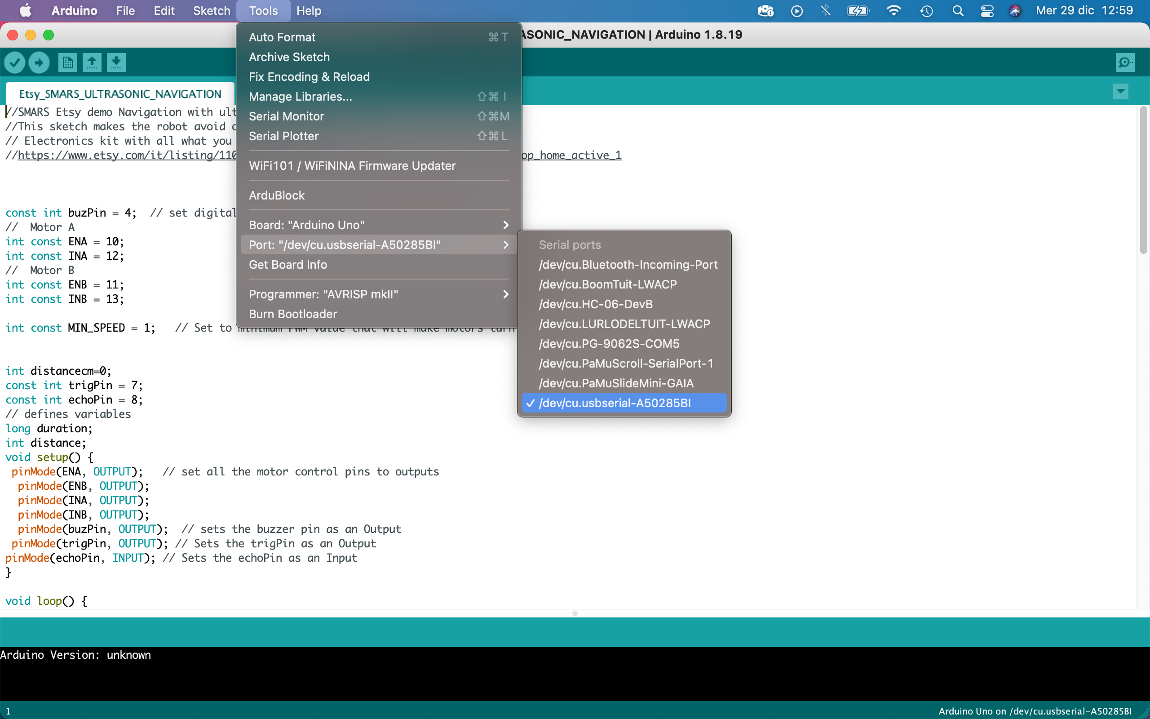Open the Edit menu
1150x719 pixels.
tap(164, 10)
